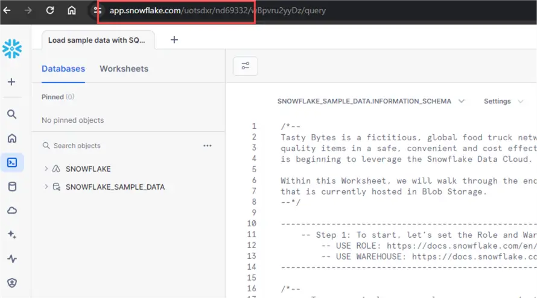The width and height of the screenshot is (537, 298).
Task: Open the SNOWFLAKE_SAMPLE_DATA.INFORMATION_SCHEMA context dropdown
Action: (370, 101)
